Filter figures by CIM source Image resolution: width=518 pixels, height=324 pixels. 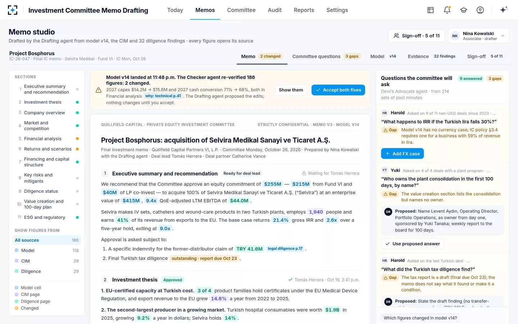47,261
